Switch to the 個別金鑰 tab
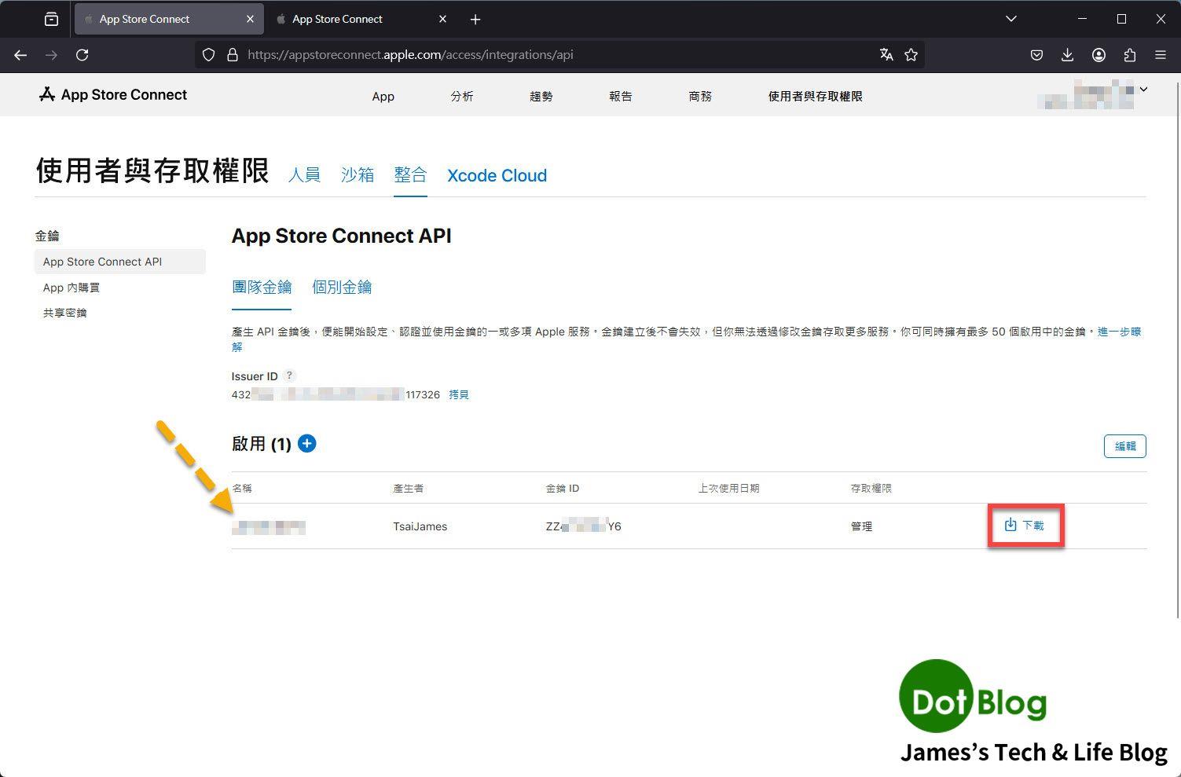The image size is (1181, 777). (342, 287)
